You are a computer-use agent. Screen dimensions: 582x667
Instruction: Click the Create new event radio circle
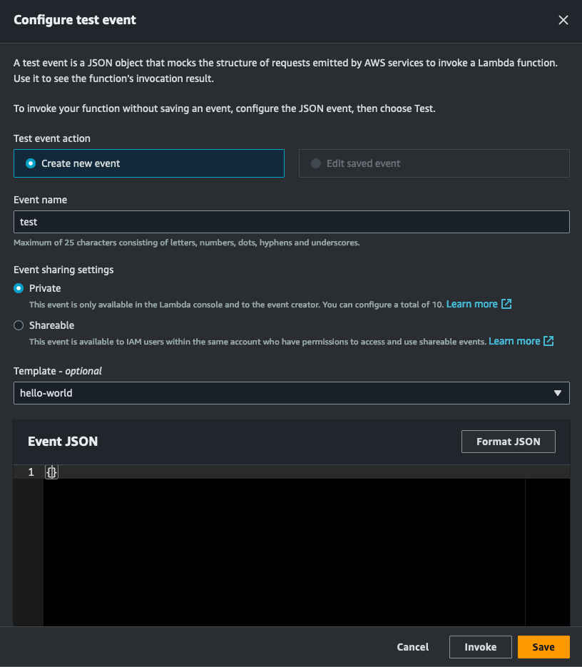point(31,163)
